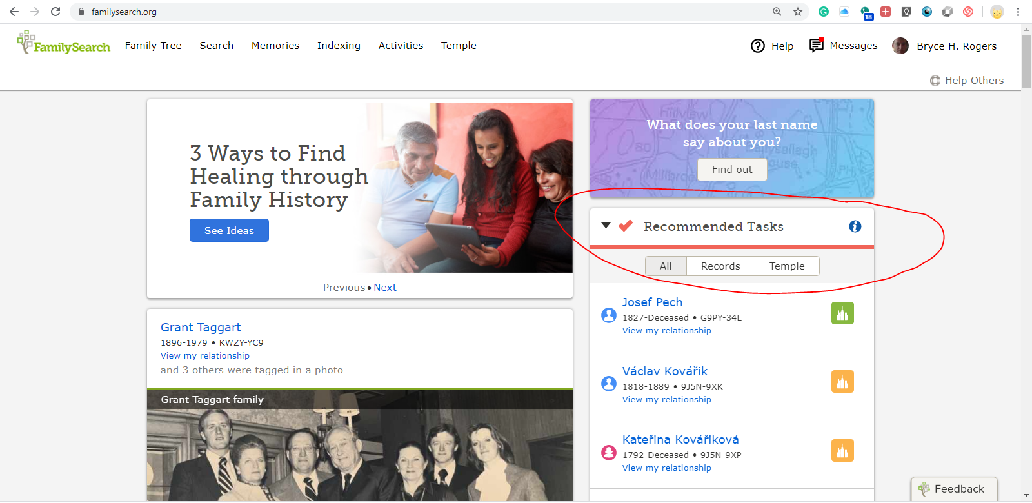This screenshot has width=1032, height=503.
Task: Open the phone extension with badge 18
Action: pyautogui.click(x=866, y=12)
